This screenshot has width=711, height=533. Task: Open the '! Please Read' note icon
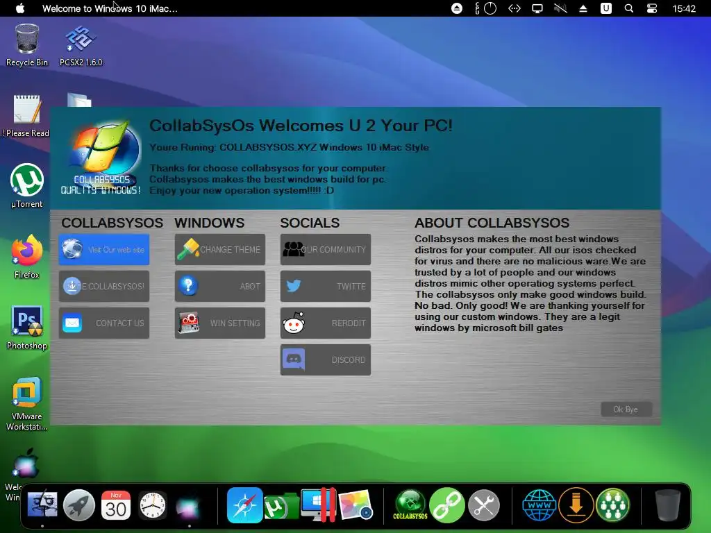click(x=26, y=116)
